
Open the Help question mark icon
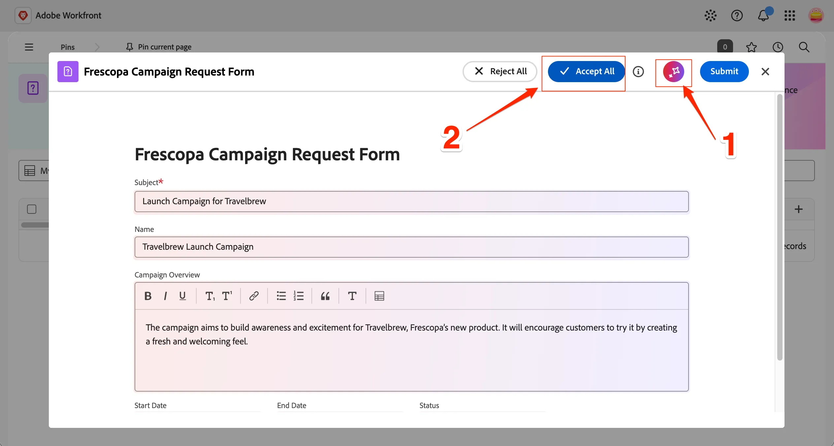click(737, 16)
